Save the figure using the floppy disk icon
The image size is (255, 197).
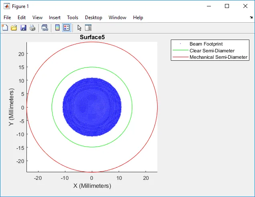(x=23, y=28)
